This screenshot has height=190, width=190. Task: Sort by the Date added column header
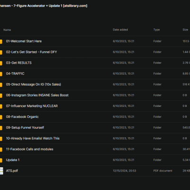coord(120,30)
